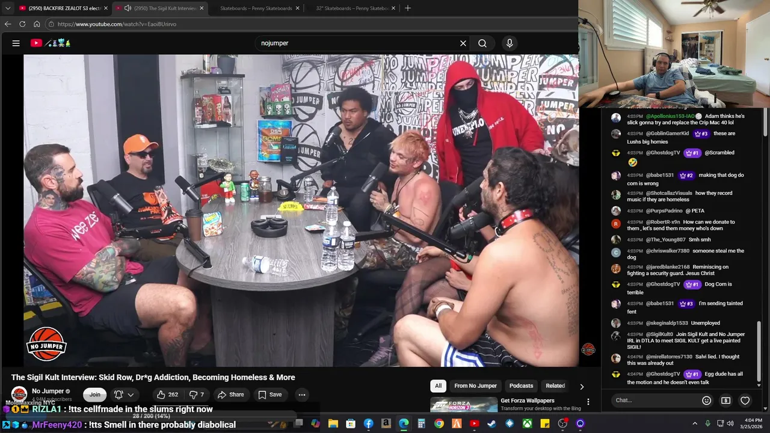This screenshot has width=770, height=433.
Task: Close the Sigil Kult Interview tab
Action: pos(202,8)
